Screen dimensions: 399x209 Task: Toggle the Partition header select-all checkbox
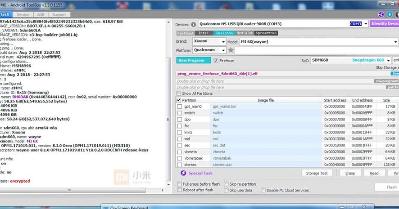pyautogui.click(x=179, y=100)
